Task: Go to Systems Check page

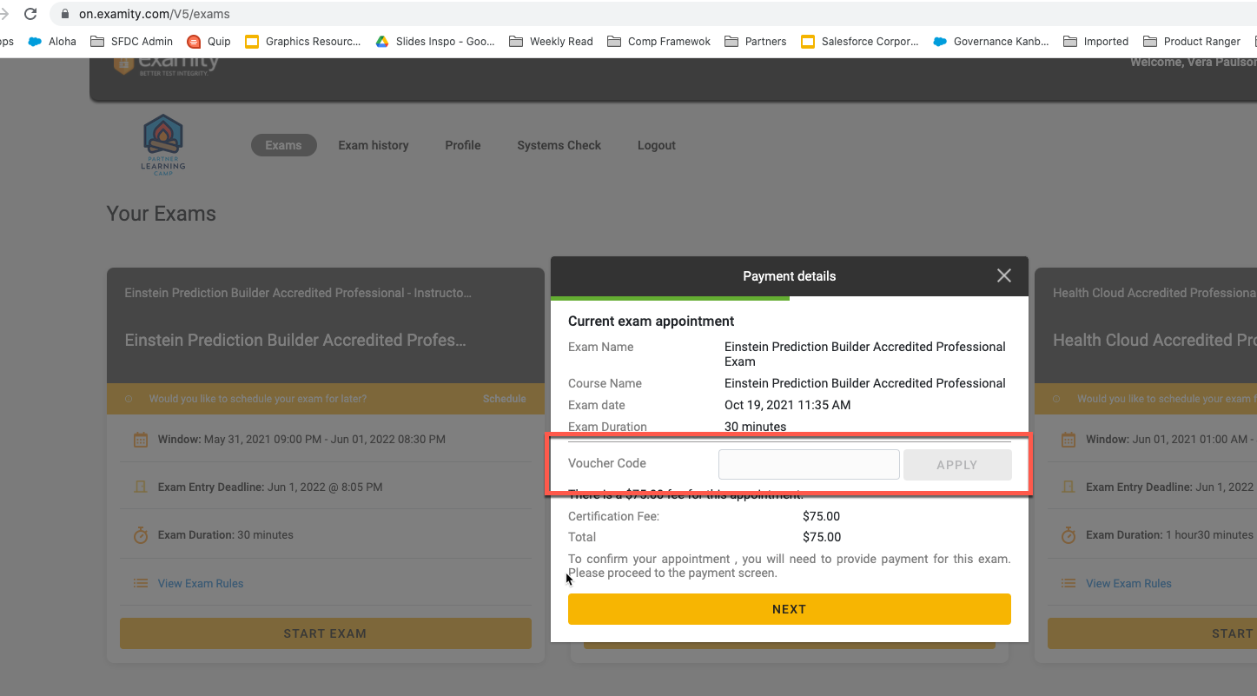Action: click(x=559, y=145)
